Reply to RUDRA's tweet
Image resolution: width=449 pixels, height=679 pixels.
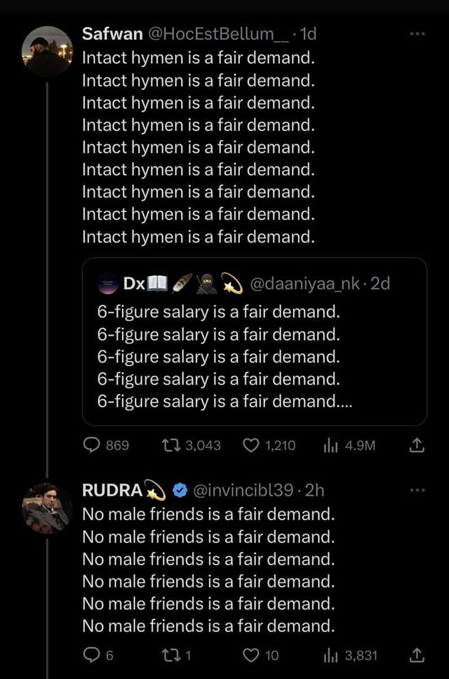[x=91, y=654]
